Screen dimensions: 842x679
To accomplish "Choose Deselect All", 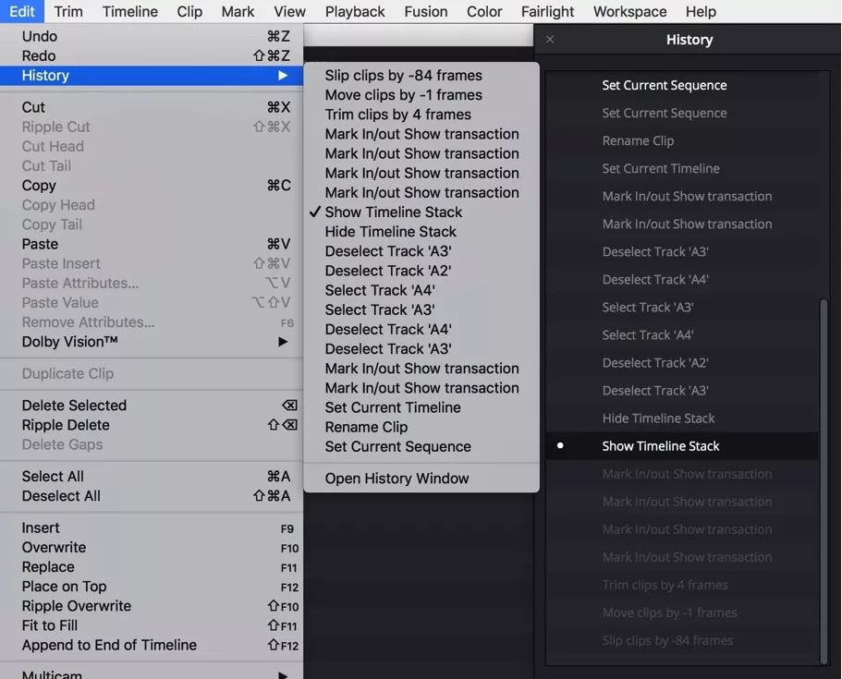I will [152, 495].
